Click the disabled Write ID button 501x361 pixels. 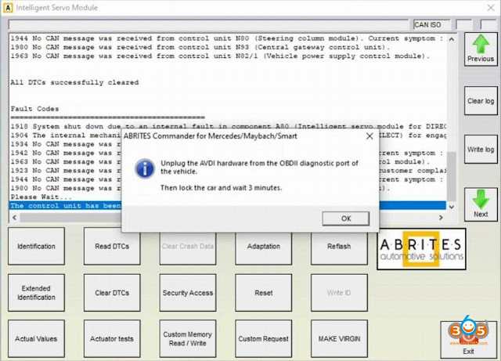pos(339,293)
